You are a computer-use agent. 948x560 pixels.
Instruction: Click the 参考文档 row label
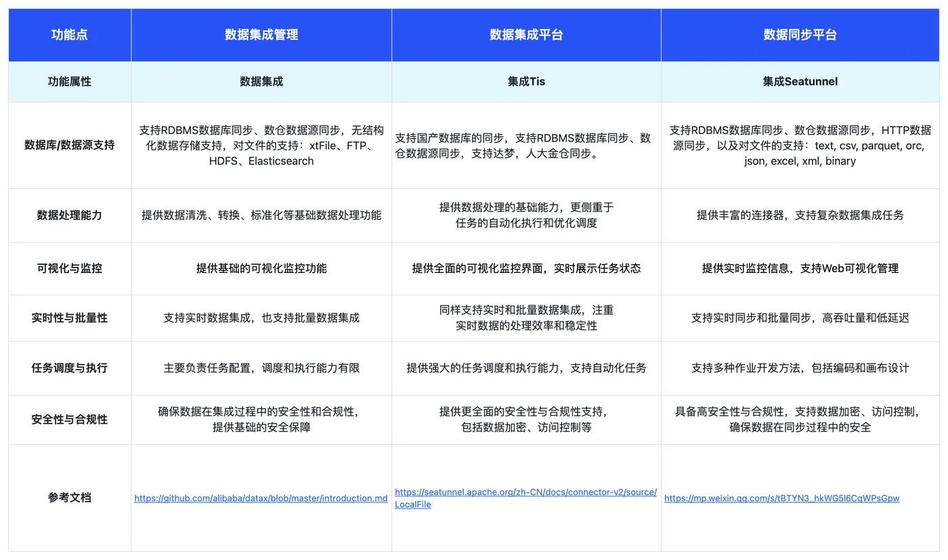click(x=70, y=498)
